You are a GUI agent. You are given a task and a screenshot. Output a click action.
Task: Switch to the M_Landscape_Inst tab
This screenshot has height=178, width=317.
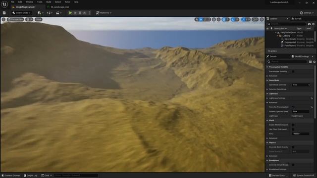(x=60, y=7)
